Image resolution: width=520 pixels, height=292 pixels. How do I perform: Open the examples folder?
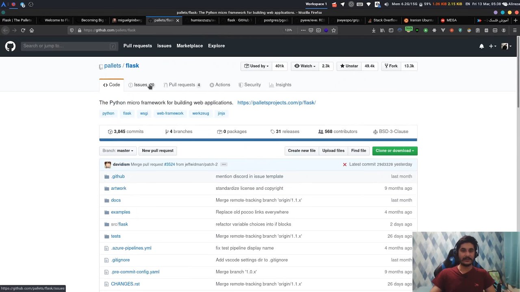pyautogui.click(x=121, y=212)
